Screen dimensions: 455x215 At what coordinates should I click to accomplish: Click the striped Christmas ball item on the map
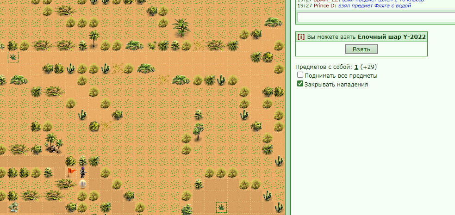coord(83,184)
